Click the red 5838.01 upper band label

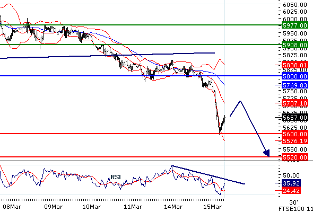[x=294, y=65]
